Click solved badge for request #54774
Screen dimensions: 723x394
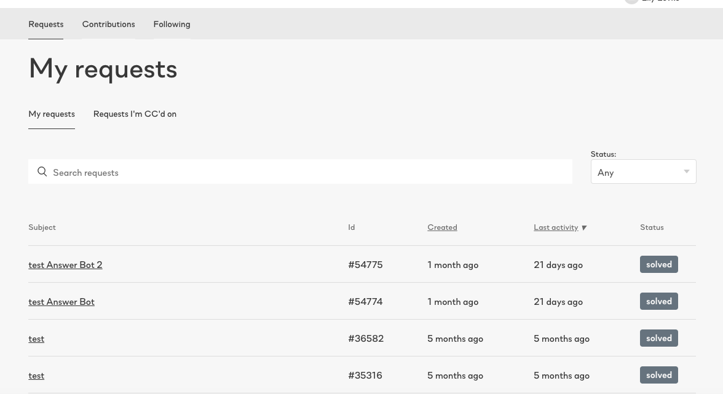(x=659, y=301)
